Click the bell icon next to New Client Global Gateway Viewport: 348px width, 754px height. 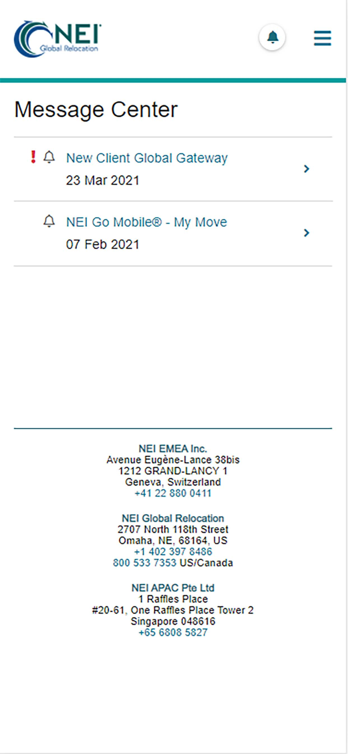pos(49,157)
